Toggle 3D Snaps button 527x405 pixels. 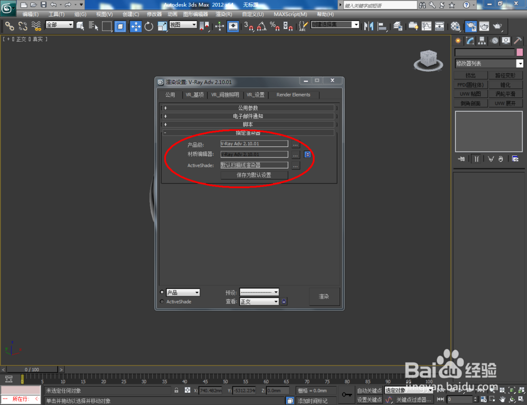click(249, 26)
